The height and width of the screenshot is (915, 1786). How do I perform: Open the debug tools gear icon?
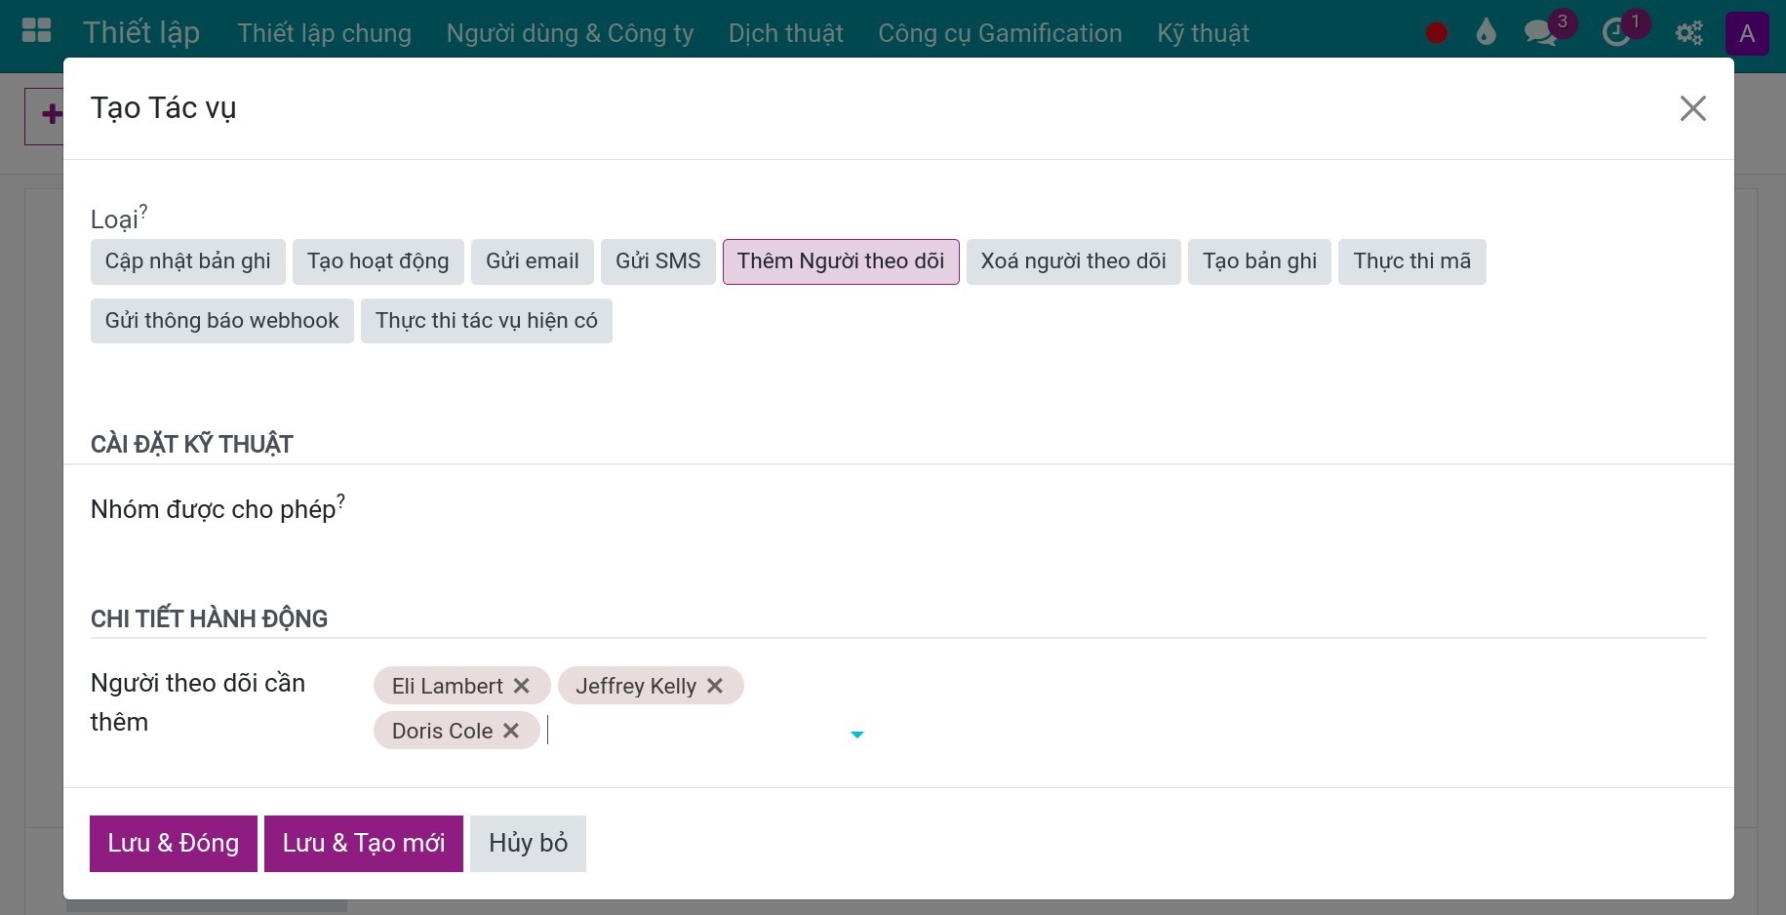click(1688, 33)
